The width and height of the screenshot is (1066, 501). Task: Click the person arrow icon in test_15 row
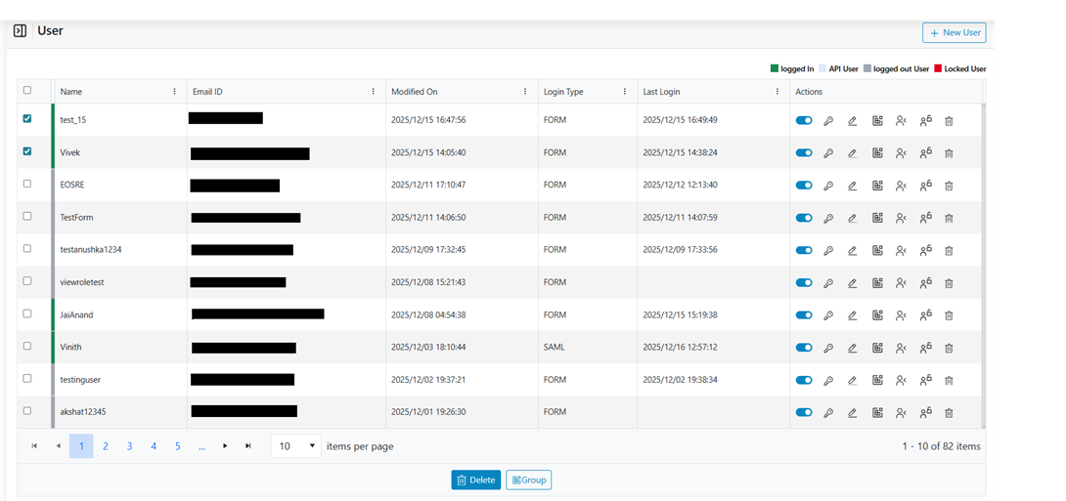[901, 121]
